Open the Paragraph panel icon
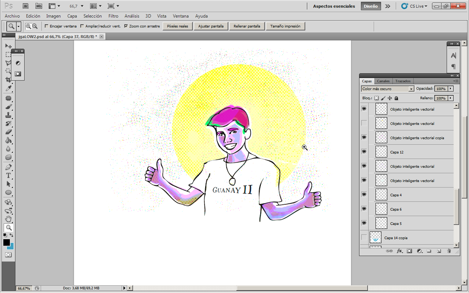Viewport: 469px width, 293px height. tap(453, 66)
